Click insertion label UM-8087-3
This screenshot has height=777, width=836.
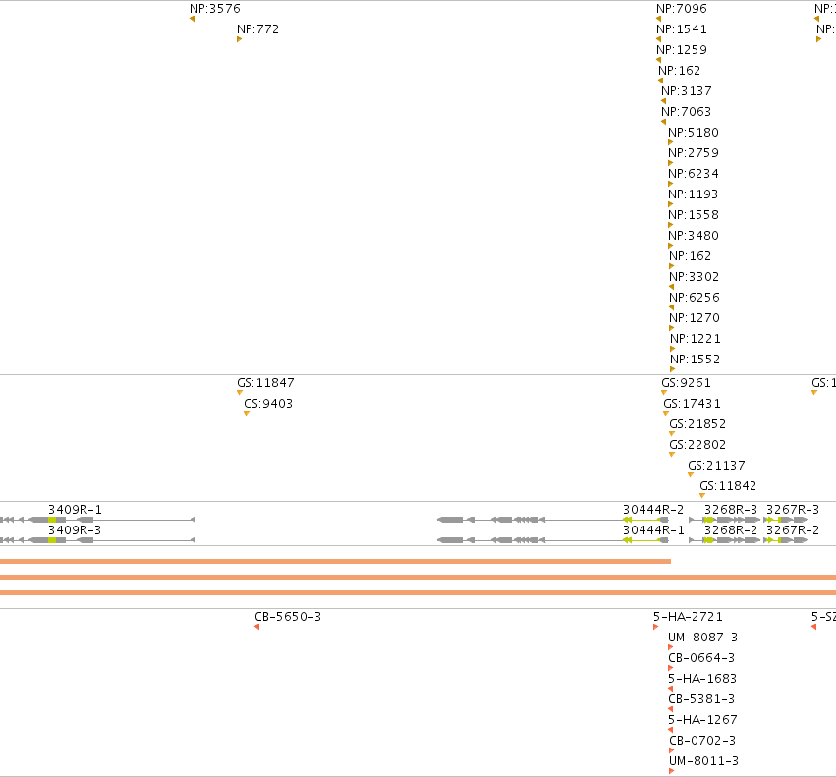pos(702,638)
